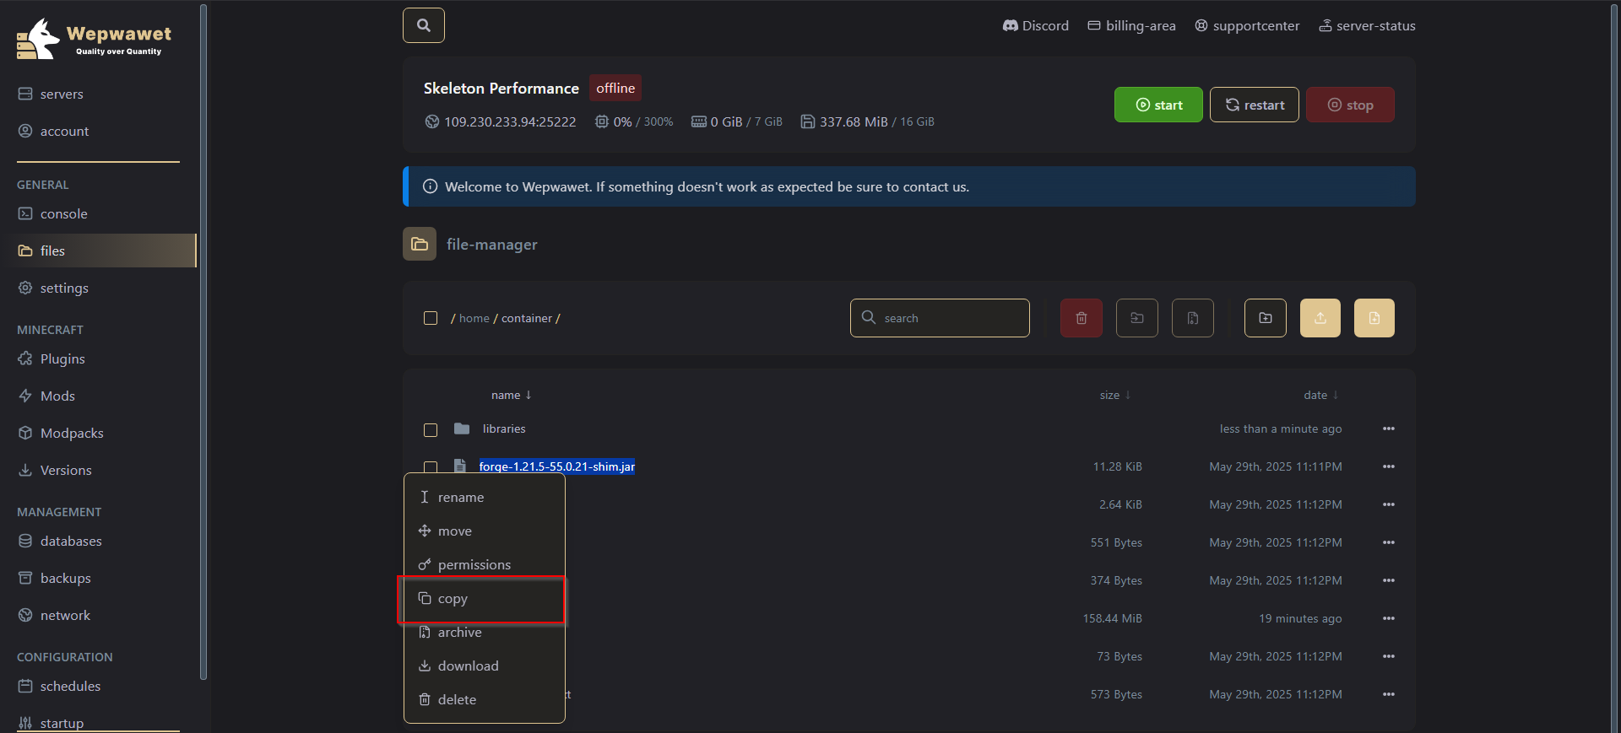This screenshot has height=733, width=1621.
Task: Open the server-status link
Action: tap(1367, 26)
